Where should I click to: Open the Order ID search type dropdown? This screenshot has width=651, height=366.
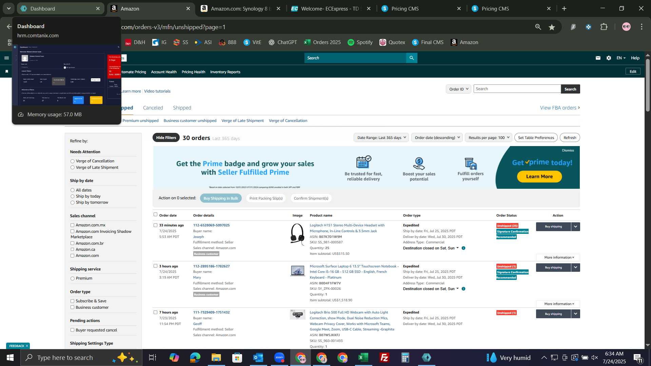[x=458, y=89]
